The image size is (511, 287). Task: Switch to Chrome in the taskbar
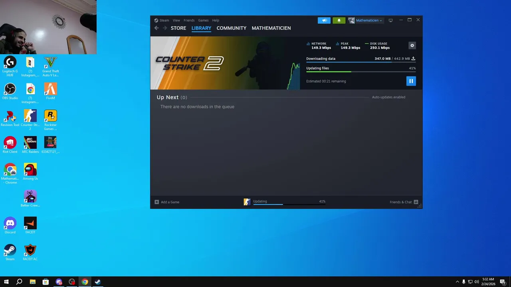pyautogui.click(x=85, y=282)
